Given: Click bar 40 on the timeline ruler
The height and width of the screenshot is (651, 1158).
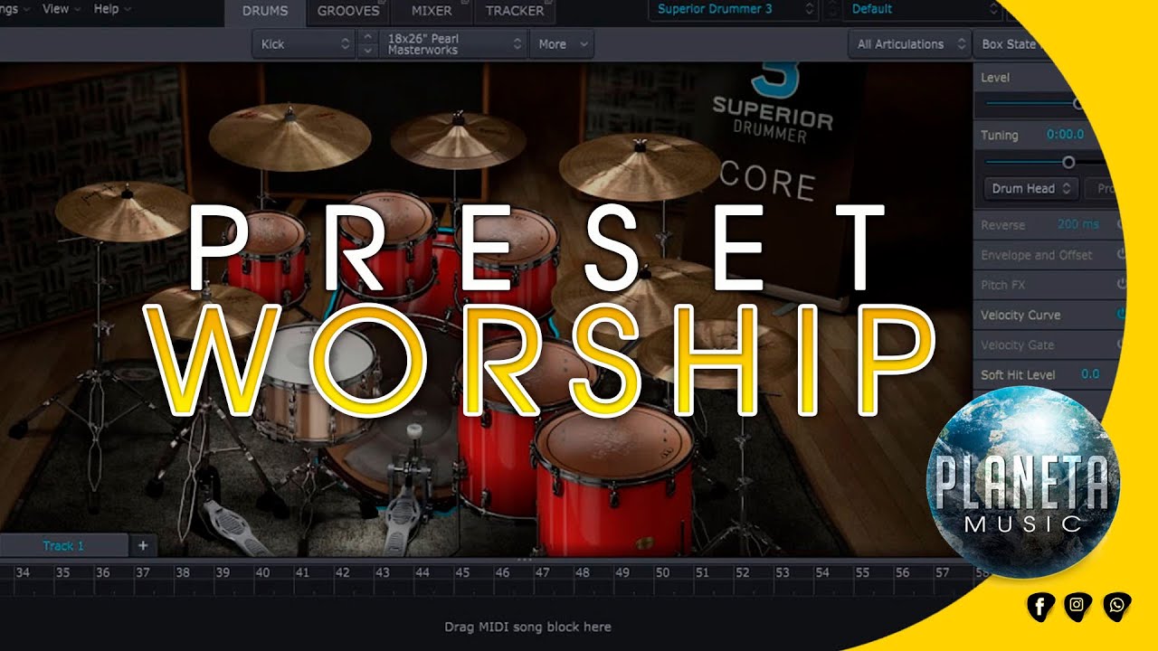Looking at the screenshot, I should [x=262, y=573].
